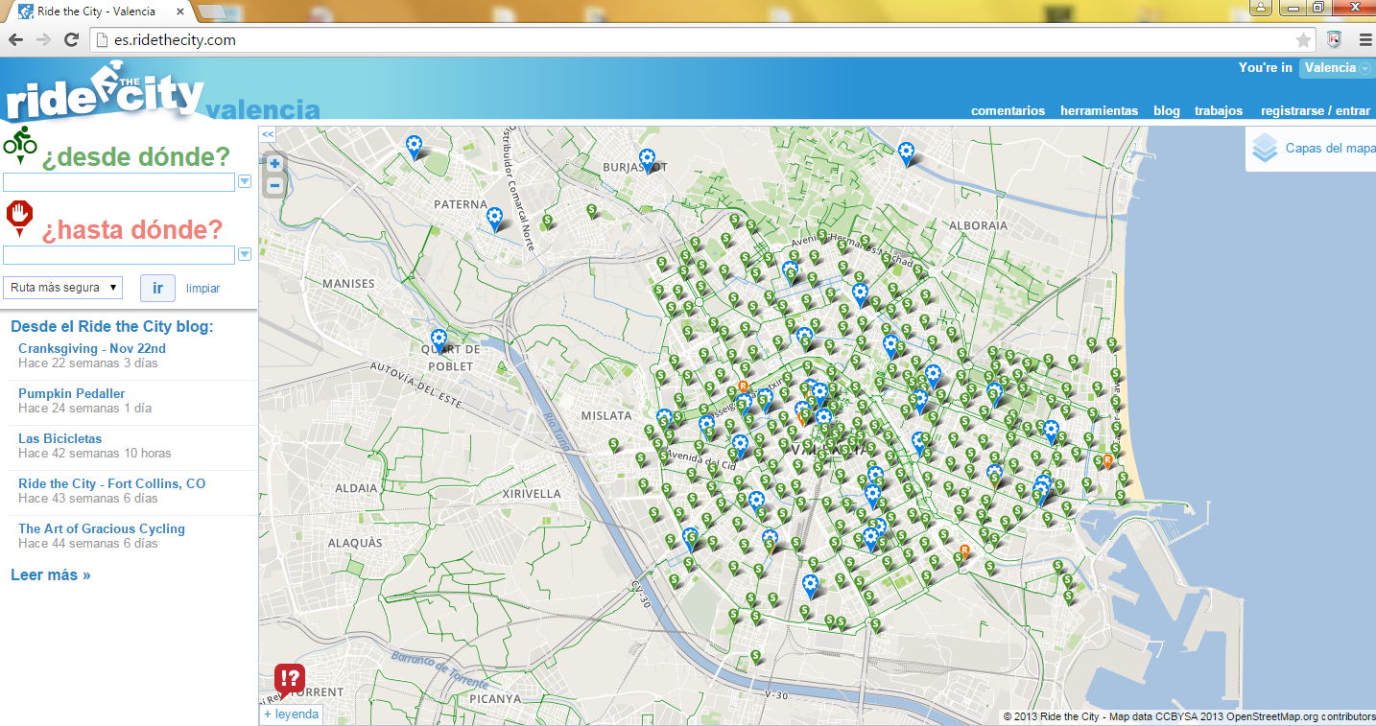Collapse the sidebar with the double-arrow button
This screenshot has width=1376, height=726.
pos(268,134)
